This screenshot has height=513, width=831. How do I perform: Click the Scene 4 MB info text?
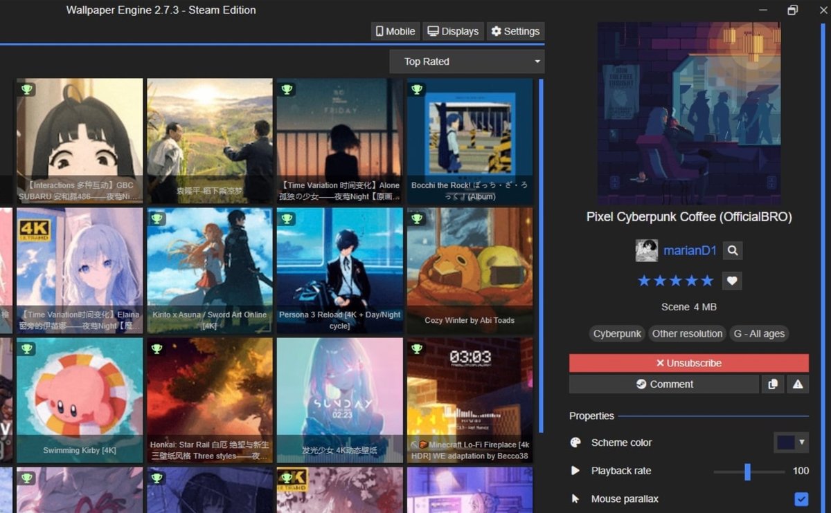689,307
